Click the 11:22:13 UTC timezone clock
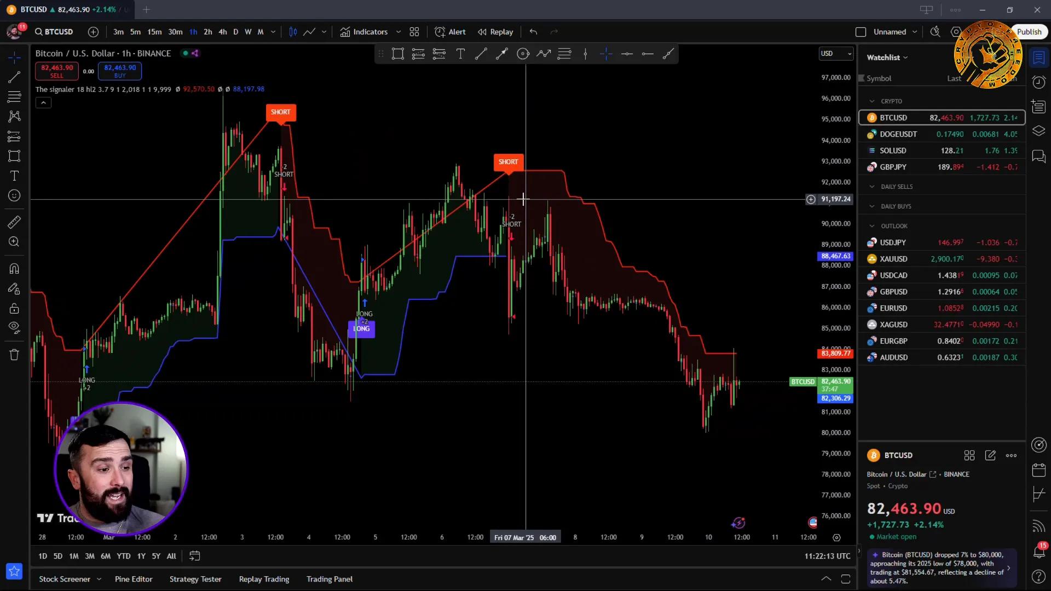Viewport: 1051px width, 591px height. tap(827, 556)
